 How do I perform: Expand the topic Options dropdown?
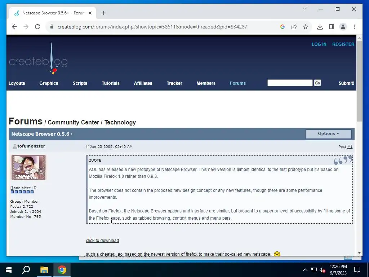coord(329,134)
